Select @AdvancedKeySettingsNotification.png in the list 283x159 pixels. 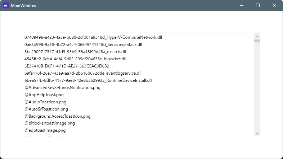pyautogui.click(x=62, y=88)
